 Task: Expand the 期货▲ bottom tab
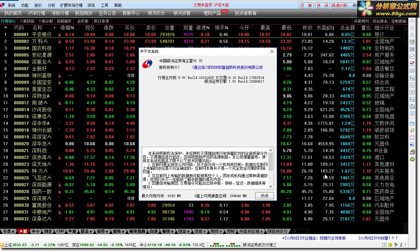pos(217,232)
